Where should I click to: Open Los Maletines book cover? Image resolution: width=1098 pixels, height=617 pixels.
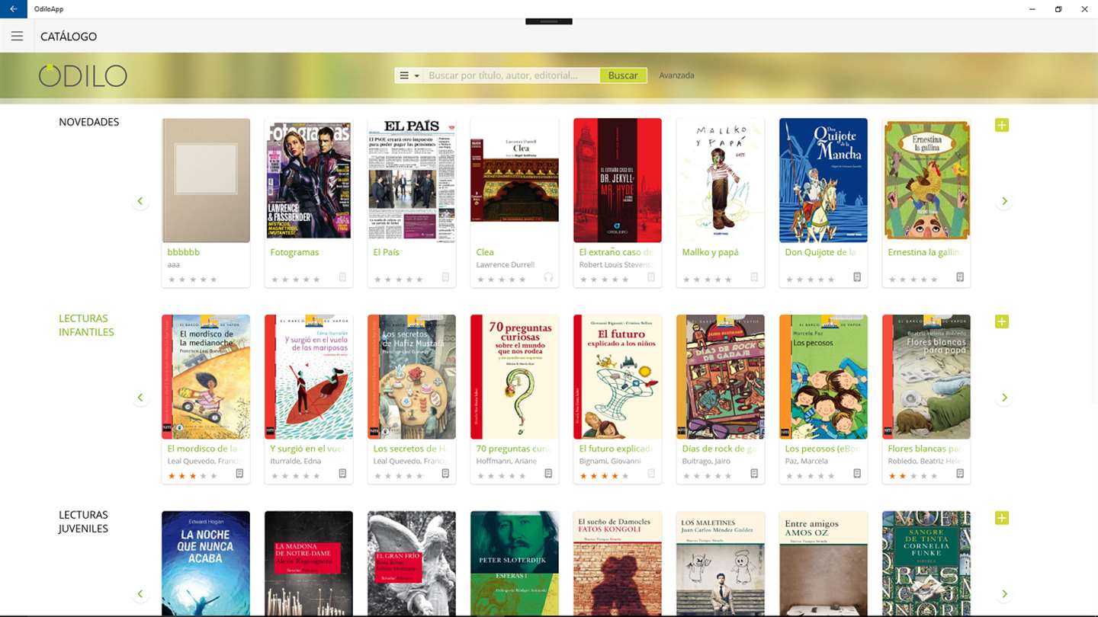click(721, 563)
